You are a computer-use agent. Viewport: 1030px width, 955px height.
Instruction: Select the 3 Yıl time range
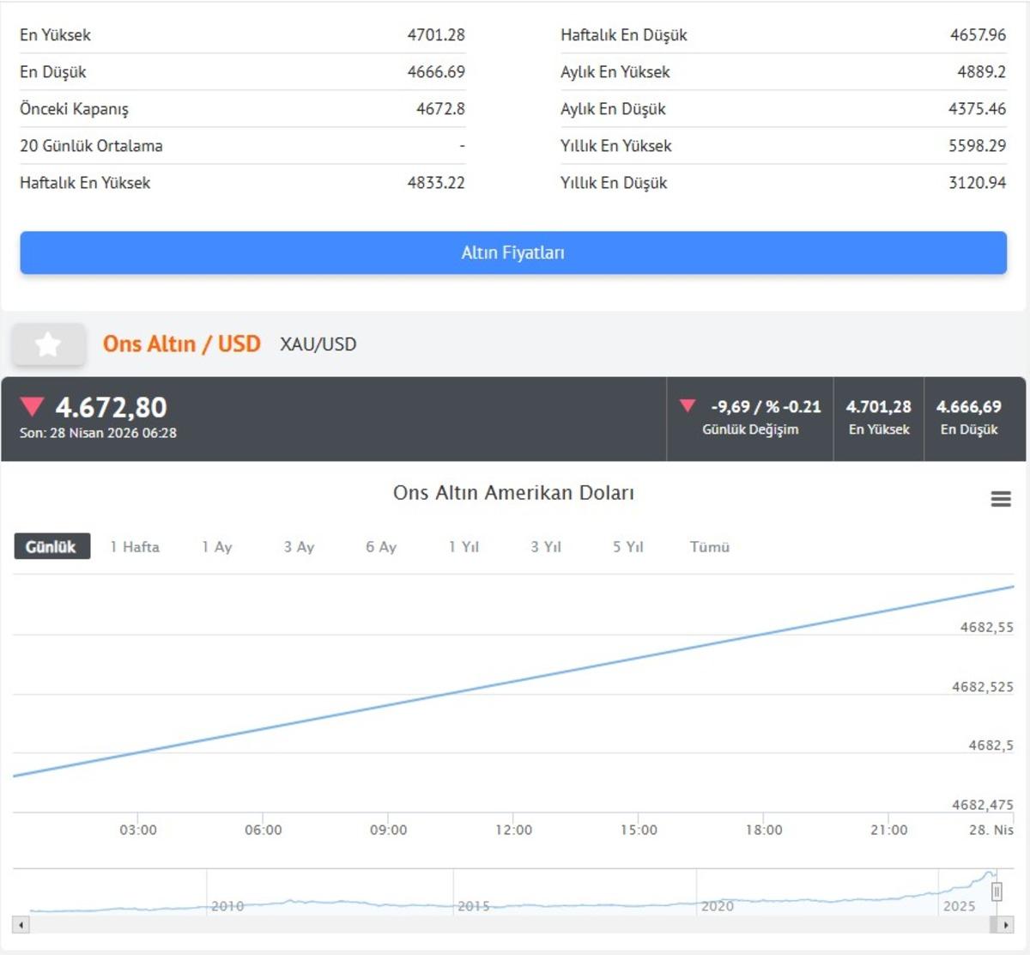pos(546,547)
